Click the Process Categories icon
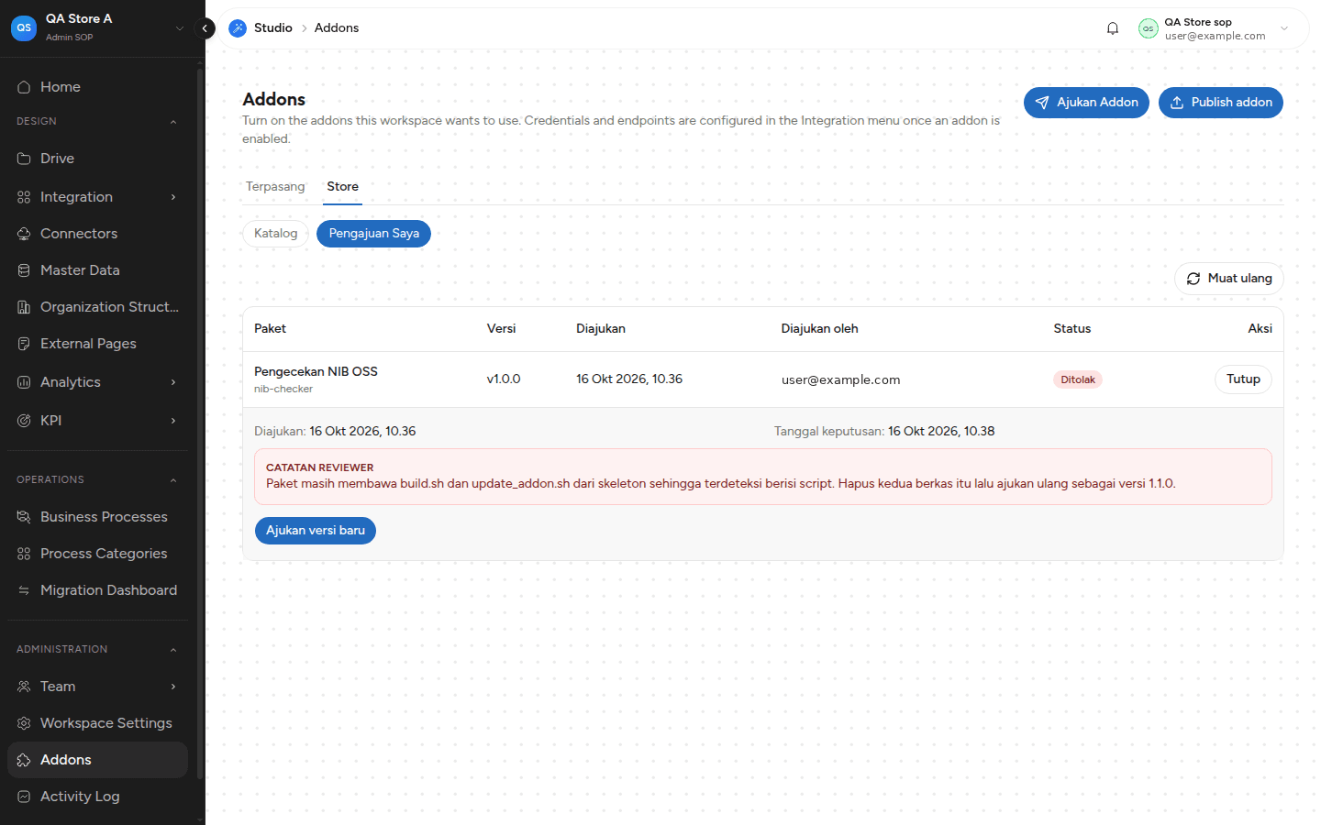Screen dimensions: 1321x825 coord(24,554)
